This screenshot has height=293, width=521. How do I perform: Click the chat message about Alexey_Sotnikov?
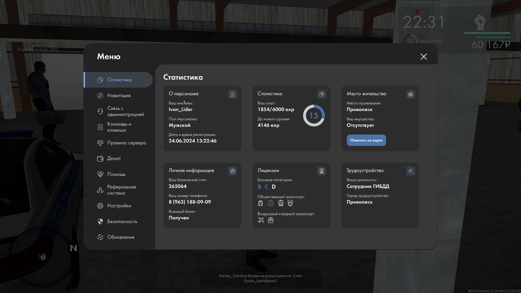pyautogui.click(x=260, y=278)
